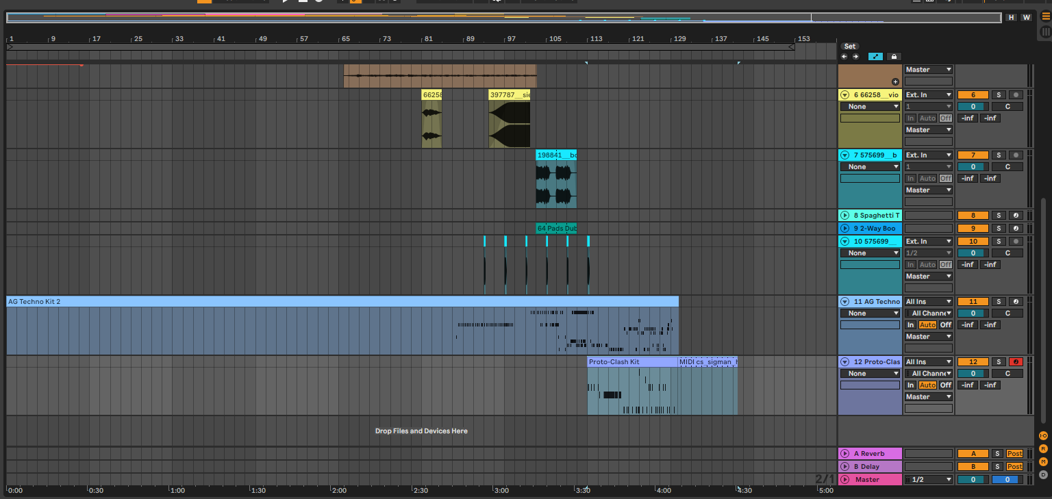Expand the B Delay return track
Viewport: 1052px width, 499px height.
[x=845, y=467]
